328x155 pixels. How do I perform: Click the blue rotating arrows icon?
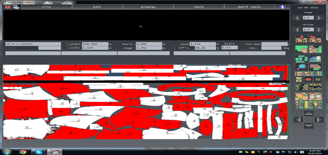point(301,59)
